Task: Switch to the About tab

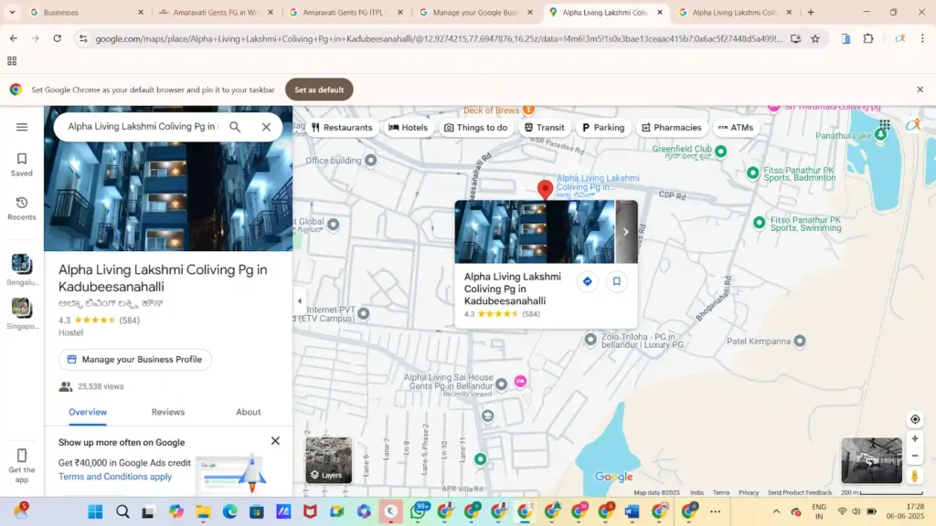Action: (249, 412)
